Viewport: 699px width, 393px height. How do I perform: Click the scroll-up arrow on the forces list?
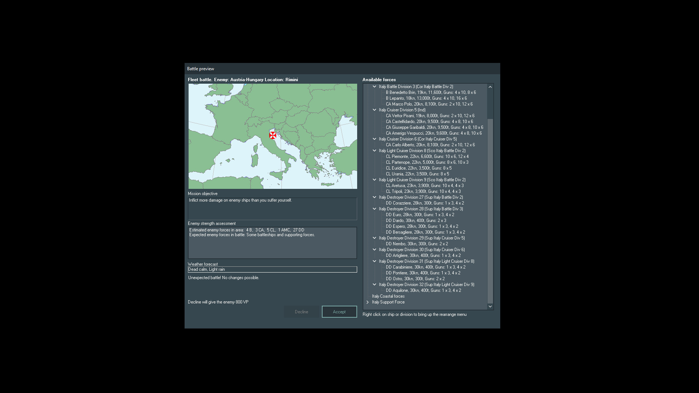(x=490, y=87)
